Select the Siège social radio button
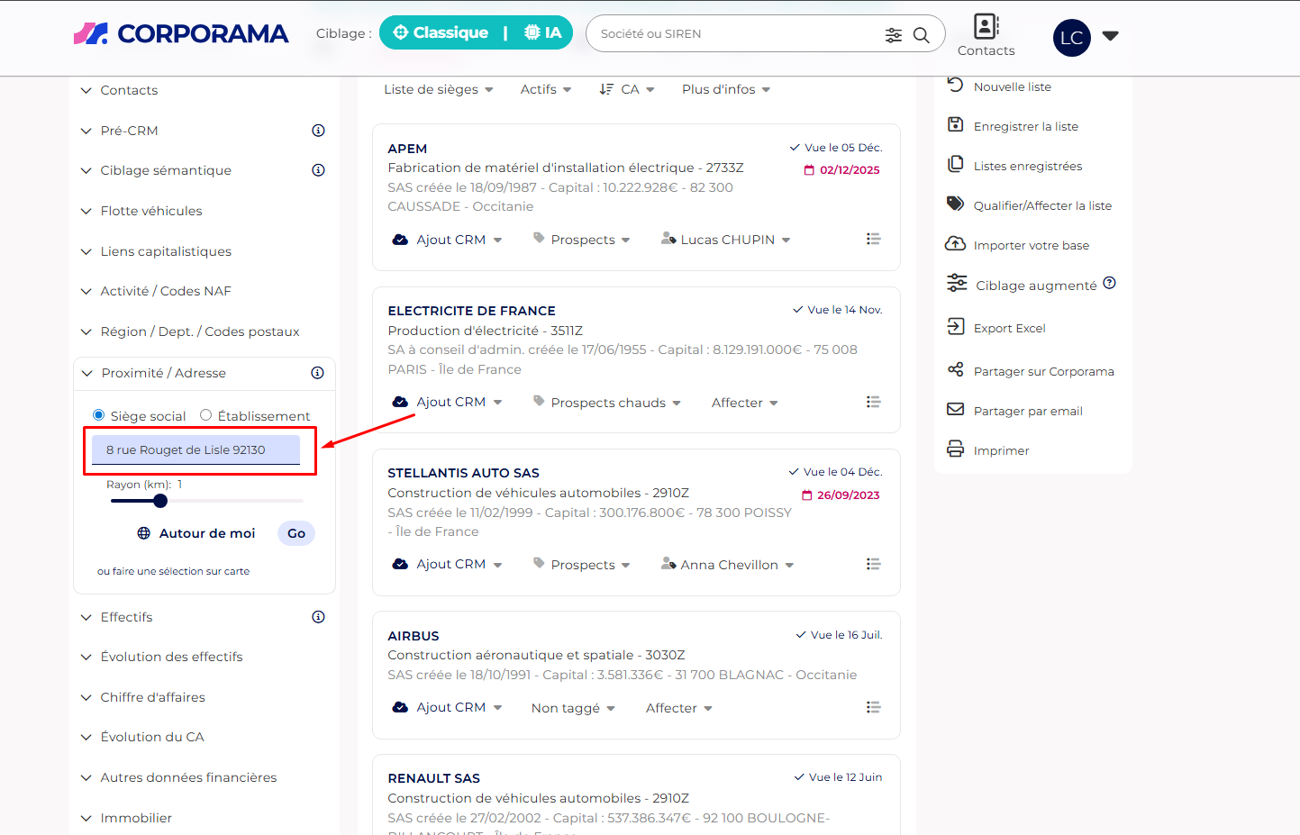1300x835 pixels. [99, 415]
